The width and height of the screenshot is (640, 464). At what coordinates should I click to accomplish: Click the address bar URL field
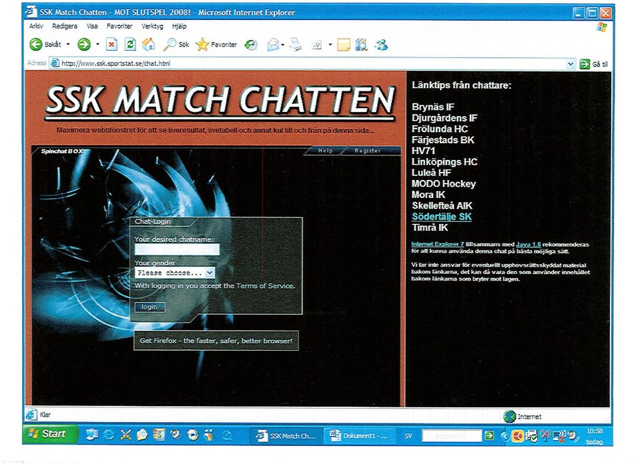pos(313,63)
